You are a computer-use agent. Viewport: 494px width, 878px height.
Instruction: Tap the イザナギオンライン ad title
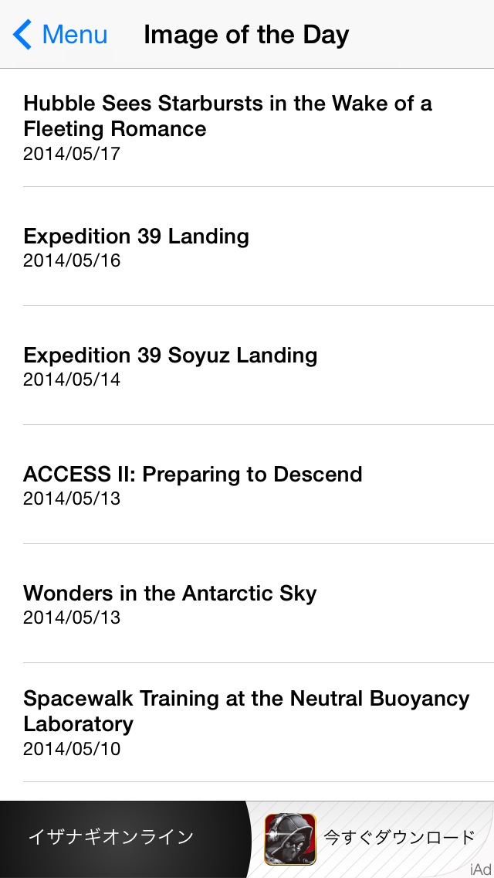tap(110, 837)
